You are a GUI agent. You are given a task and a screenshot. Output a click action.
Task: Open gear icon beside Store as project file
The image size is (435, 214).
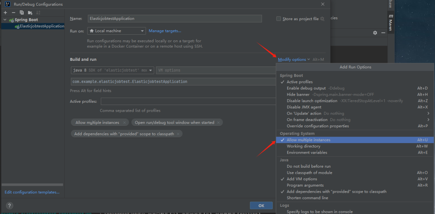[x=322, y=19]
